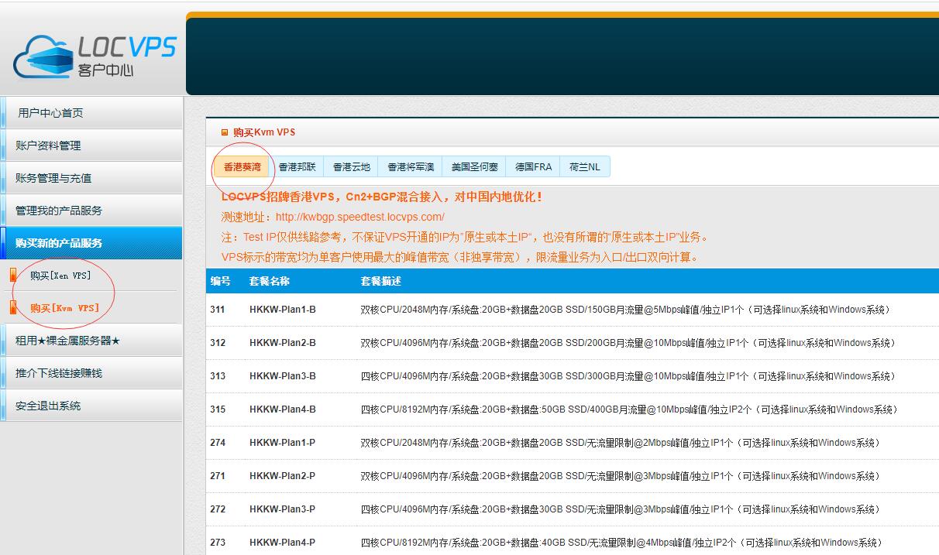Click the HKKW-Plan4-B description text

tap(629, 409)
